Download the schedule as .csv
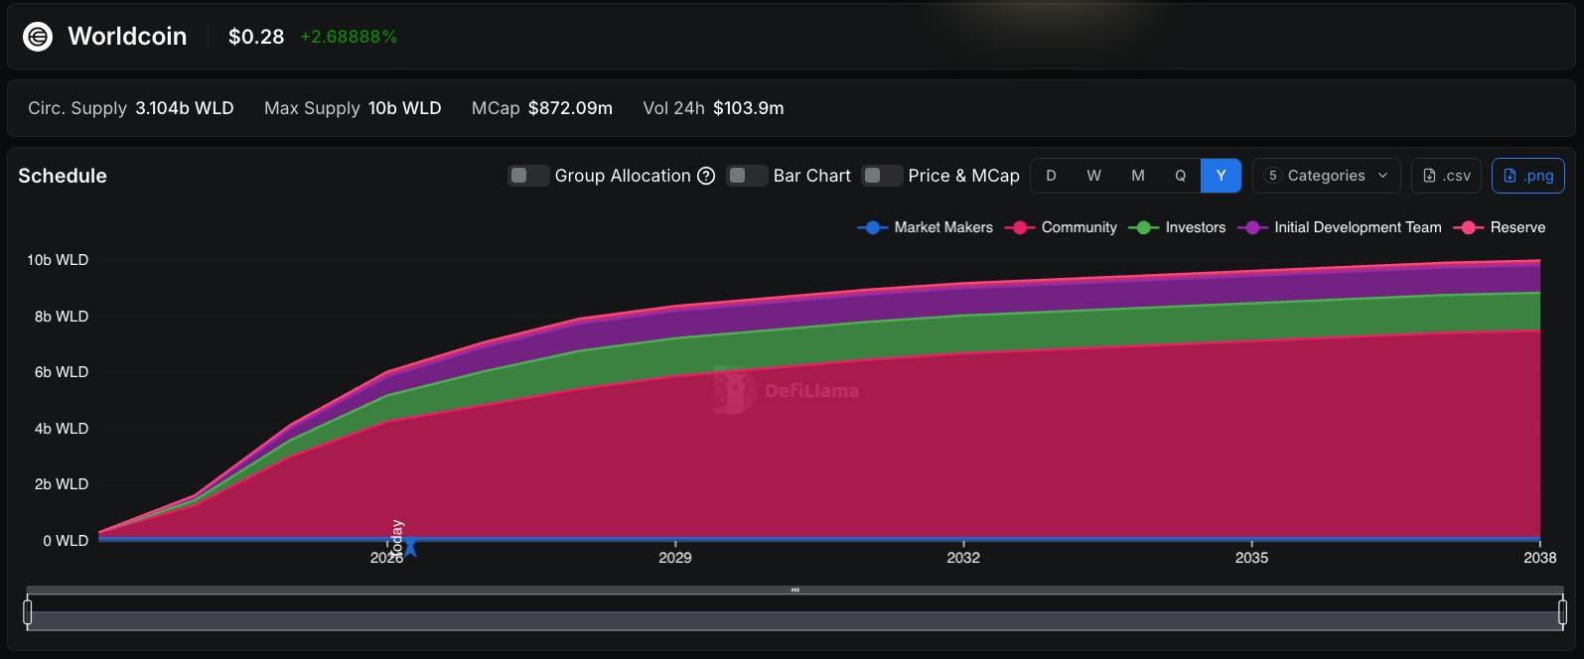 tap(1447, 176)
